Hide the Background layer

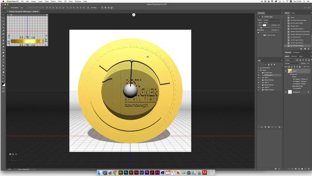[286, 92]
